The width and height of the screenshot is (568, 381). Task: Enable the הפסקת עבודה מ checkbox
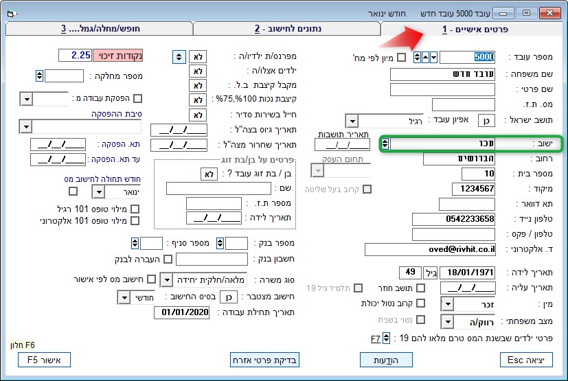click(137, 98)
